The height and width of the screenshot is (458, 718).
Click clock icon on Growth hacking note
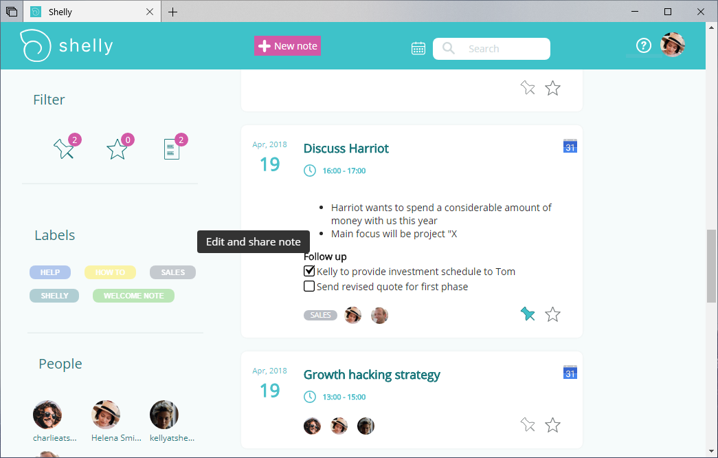[x=310, y=397]
